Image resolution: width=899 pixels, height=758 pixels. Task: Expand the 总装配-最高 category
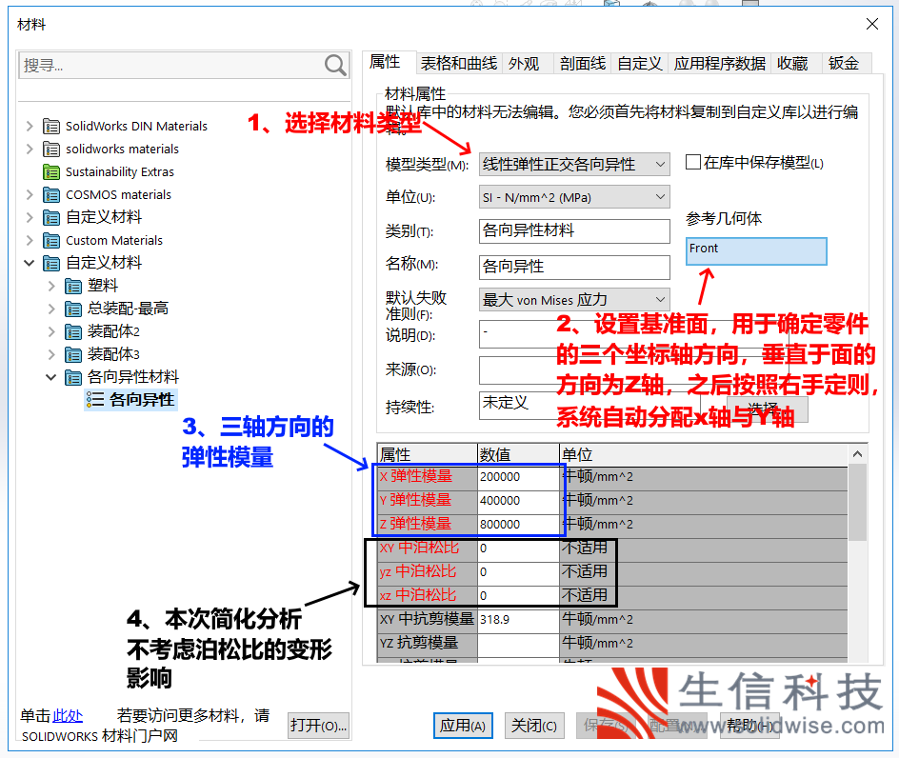click(51, 309)
